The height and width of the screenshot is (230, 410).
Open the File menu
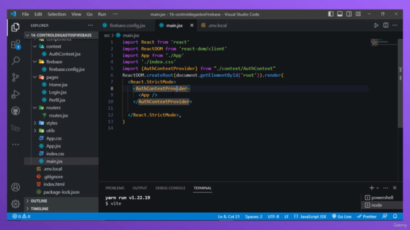(x=26, y=14)
